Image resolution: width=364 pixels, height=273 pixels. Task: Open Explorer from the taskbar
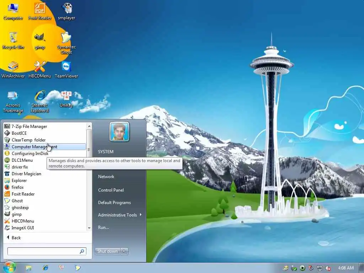tap(28, 268)
